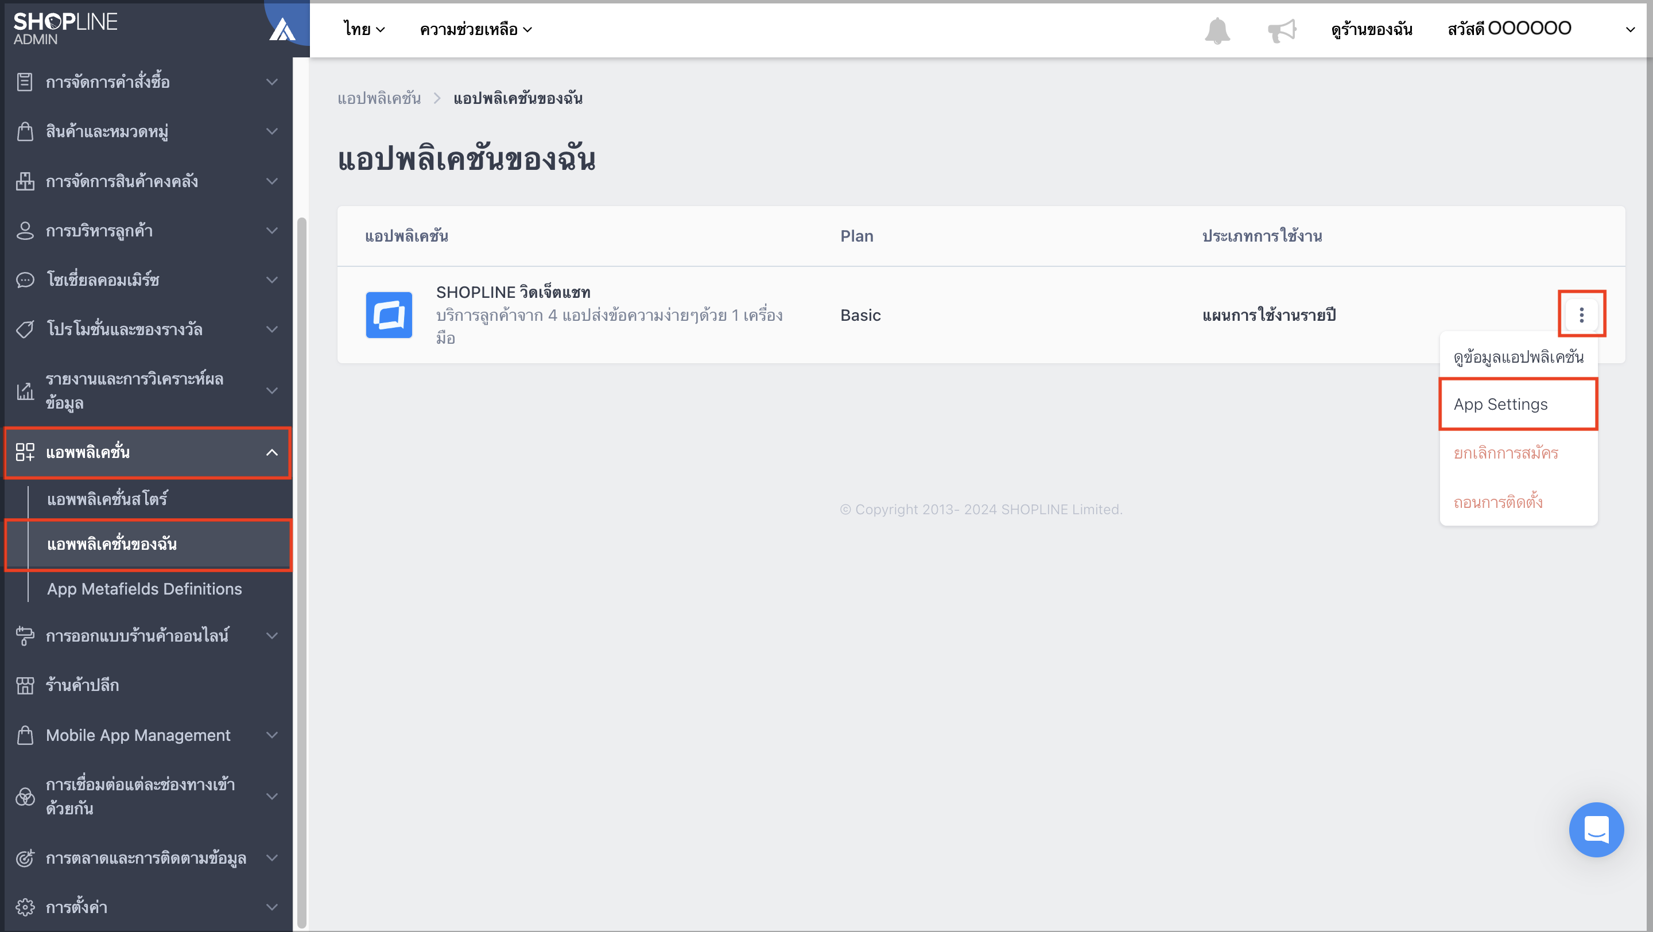
Task: Open the blue chat support bubble
Action: (1596, 829)
